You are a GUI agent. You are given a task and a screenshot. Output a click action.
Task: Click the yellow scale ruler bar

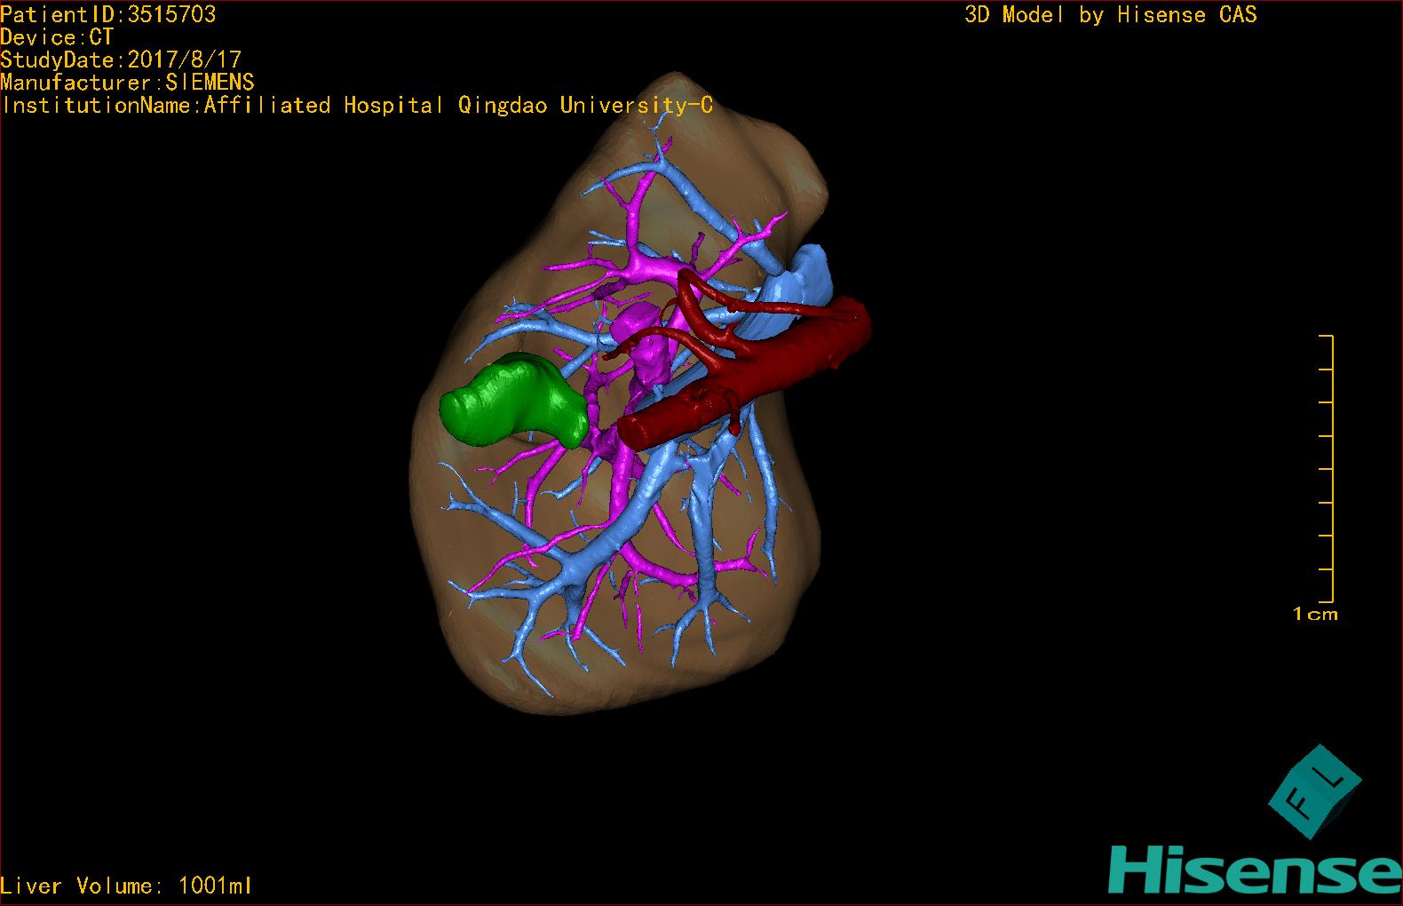1331,469
